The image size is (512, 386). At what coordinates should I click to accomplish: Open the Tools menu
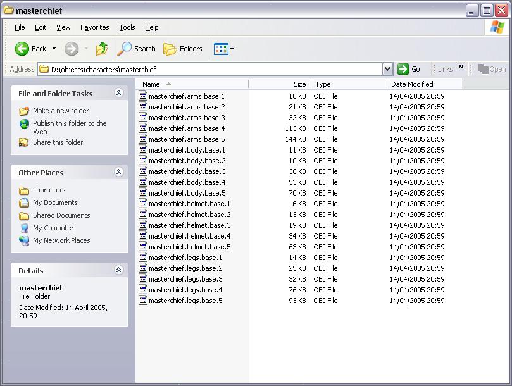pos(127,27)
